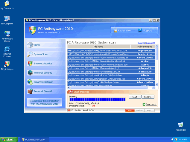Viewport: 190px width, 142px height.
Task: Select the Recycle Bin desktop icon
Action: 180,125
